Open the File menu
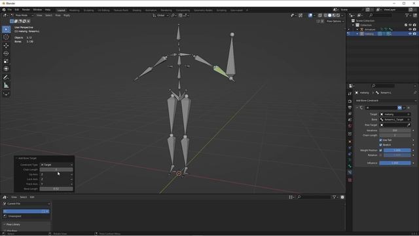 click(x=10, y=10)
